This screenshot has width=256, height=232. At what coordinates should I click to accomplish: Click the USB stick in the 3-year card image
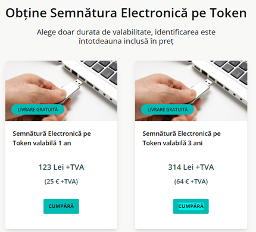point(201,89)
